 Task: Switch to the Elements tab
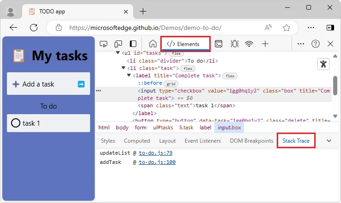[185, 44]
